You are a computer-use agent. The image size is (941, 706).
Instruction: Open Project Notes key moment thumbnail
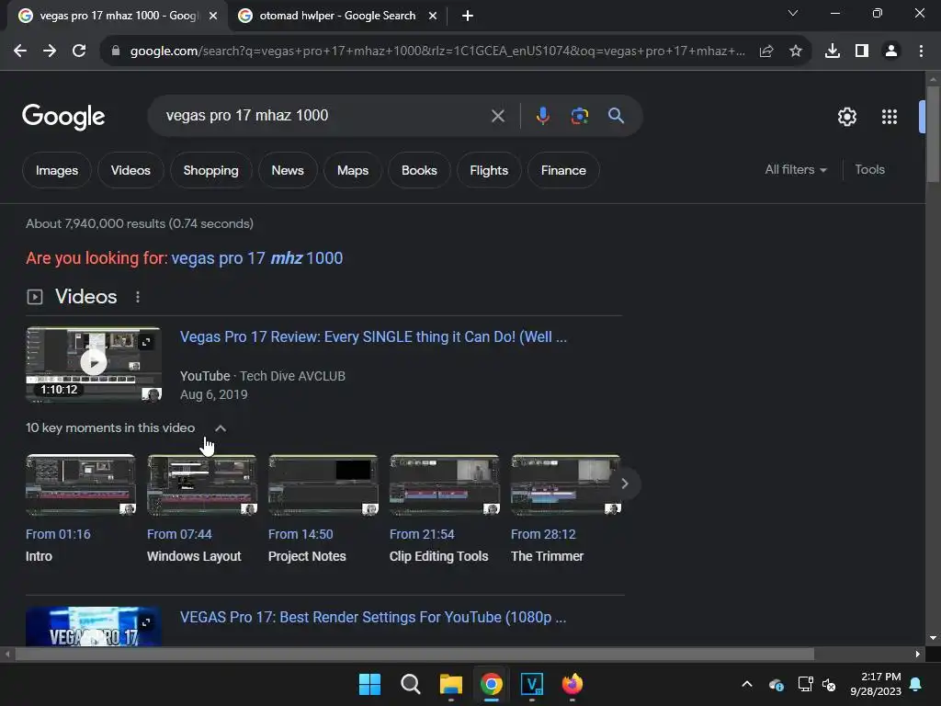[323, 485]
